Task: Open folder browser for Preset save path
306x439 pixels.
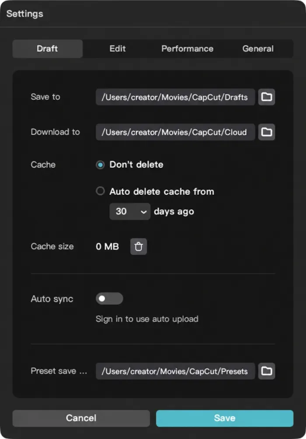Action: pos(267,371)
